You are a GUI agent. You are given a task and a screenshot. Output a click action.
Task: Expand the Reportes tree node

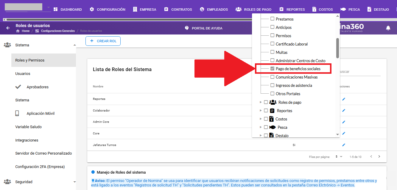pyautogui.click(x=261, y=111)
